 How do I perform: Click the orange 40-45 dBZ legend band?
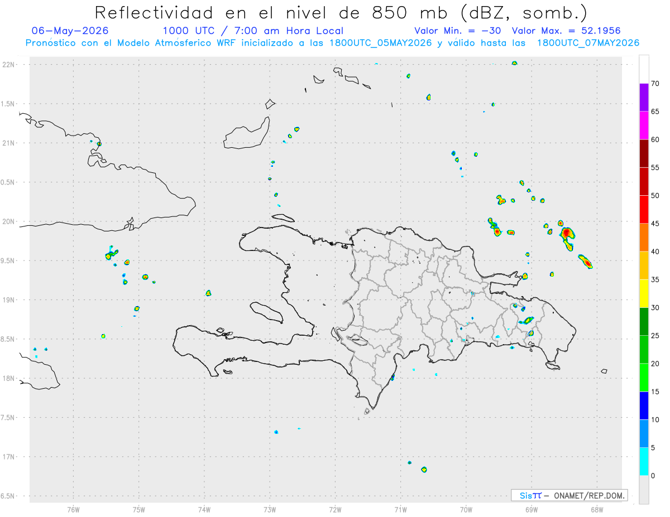pos(644,238)
